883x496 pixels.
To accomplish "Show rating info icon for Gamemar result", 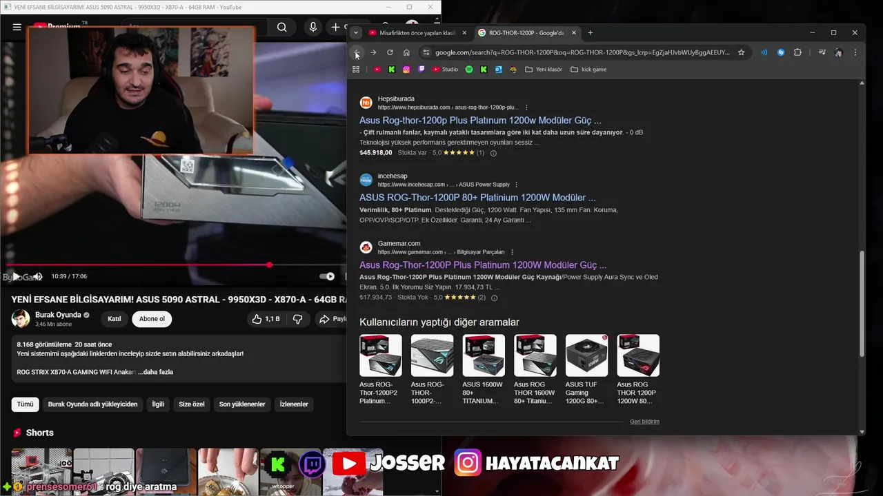I will pyautogui.click(x=494, y=298).
